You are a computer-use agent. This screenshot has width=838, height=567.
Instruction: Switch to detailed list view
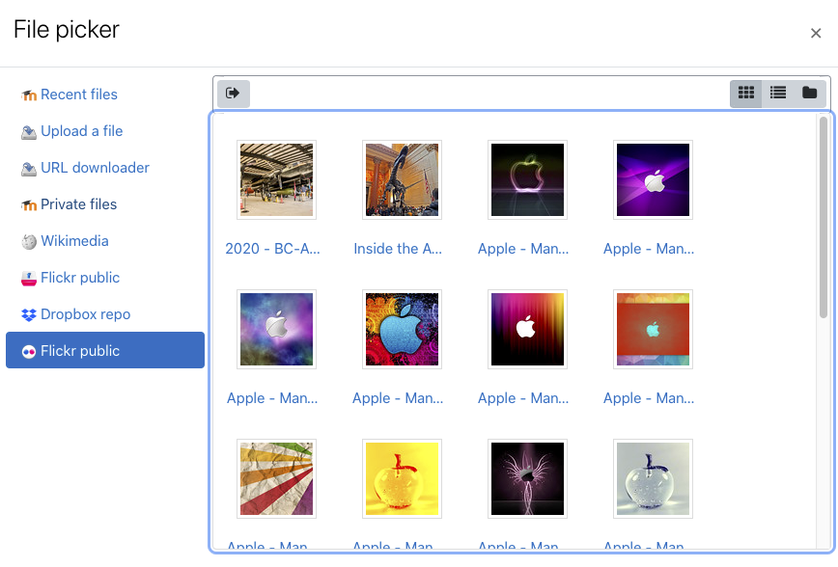pyautogui.click(x=777, y=94)
